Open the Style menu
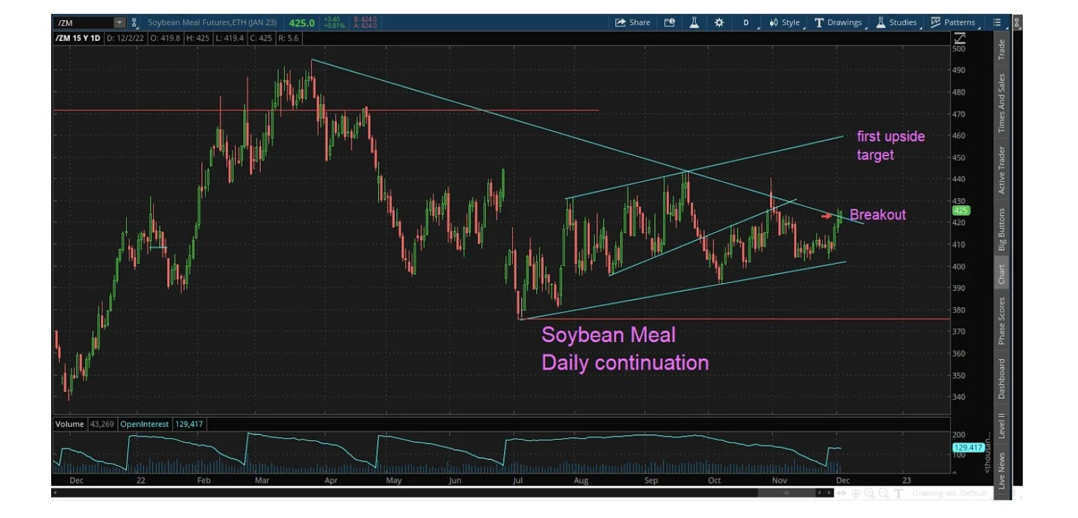The height and width of the screenshot is (518, 1078). [x=785, y=22]
